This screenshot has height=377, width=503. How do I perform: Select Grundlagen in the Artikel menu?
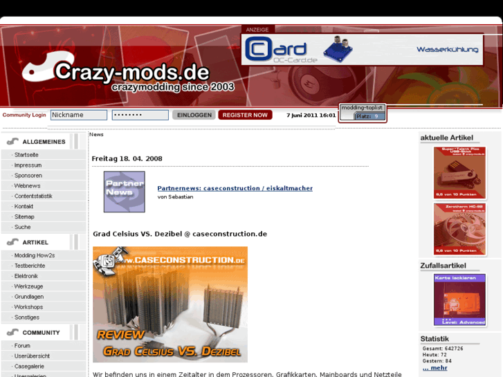[29, 297]
